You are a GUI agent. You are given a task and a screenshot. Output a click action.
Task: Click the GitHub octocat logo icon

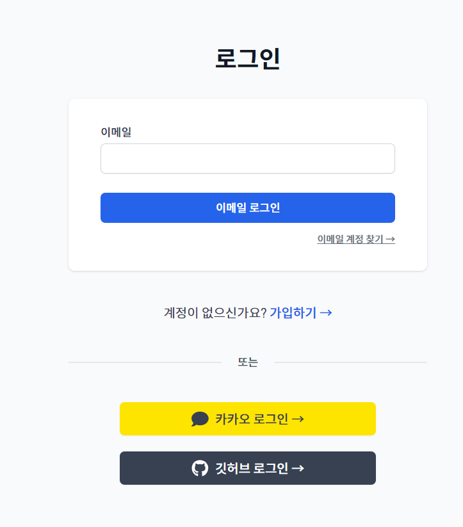200,468
